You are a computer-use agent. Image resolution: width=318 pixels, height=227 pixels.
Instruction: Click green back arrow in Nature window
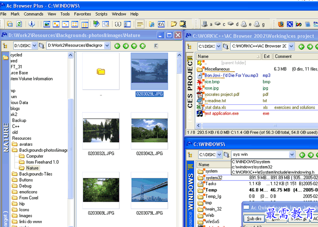[x=117, y=46]
